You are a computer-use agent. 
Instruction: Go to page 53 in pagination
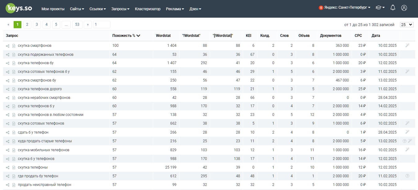[x=77, y=25]
